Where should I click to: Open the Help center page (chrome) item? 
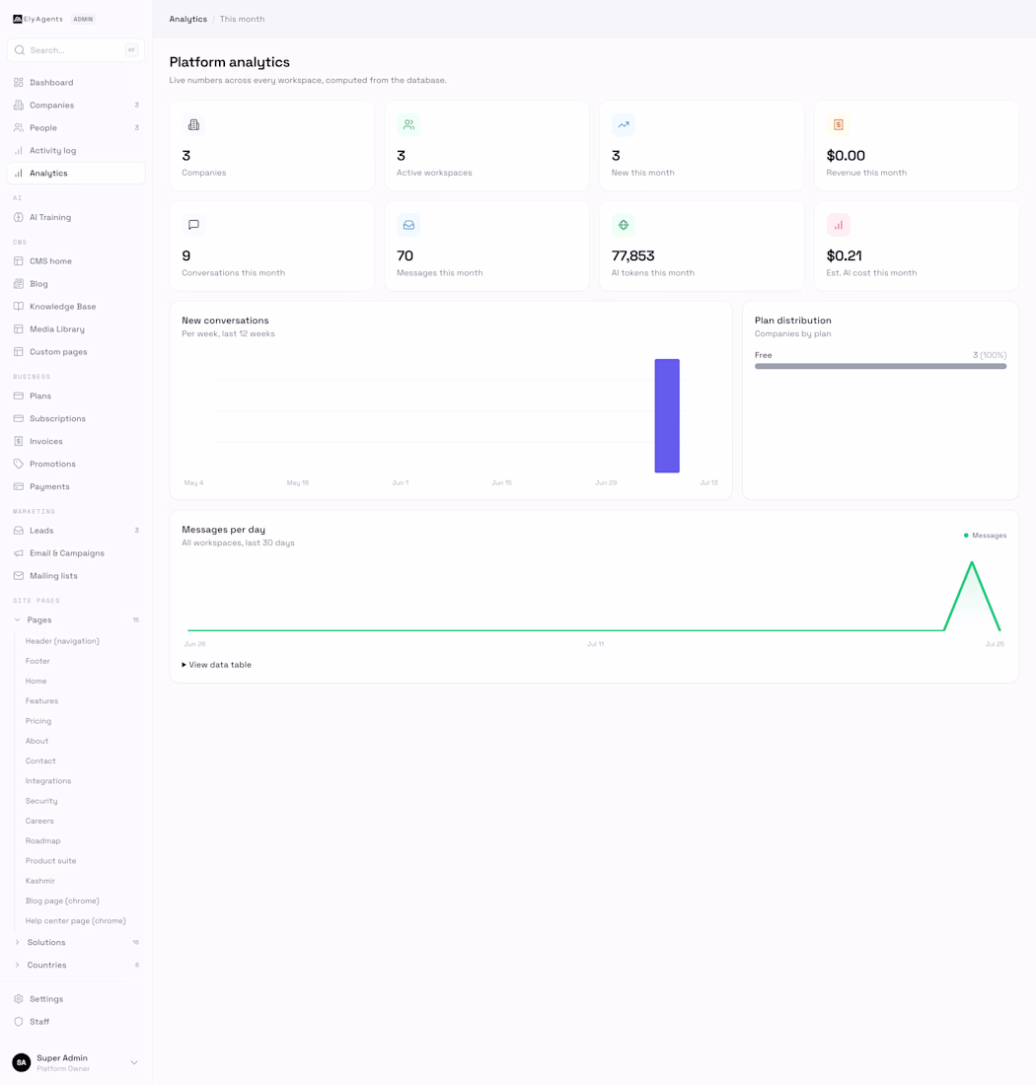coord(75,921)
